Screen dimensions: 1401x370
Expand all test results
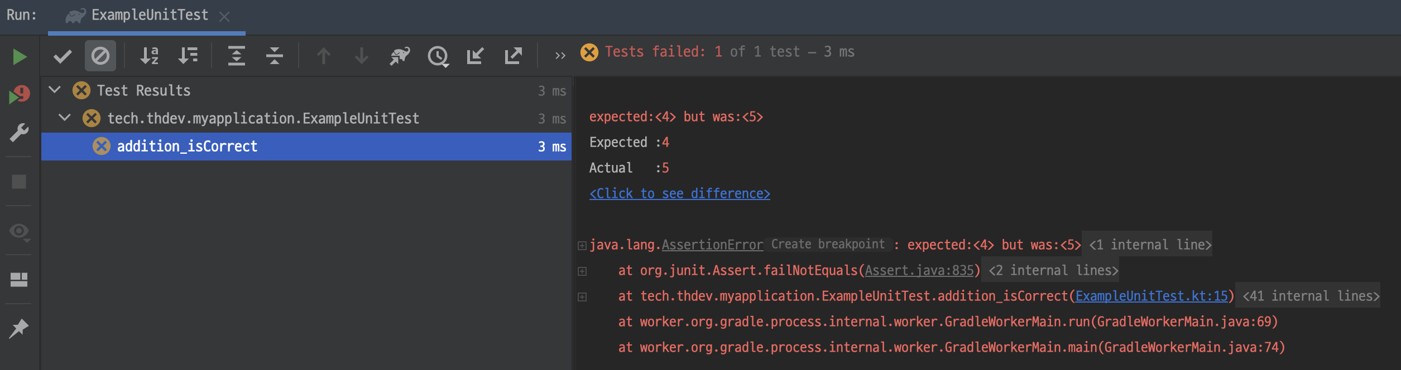(x=237, y=56)
